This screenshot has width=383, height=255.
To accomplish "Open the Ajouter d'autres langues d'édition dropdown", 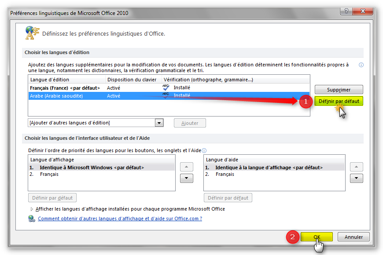I will [159, 123].
